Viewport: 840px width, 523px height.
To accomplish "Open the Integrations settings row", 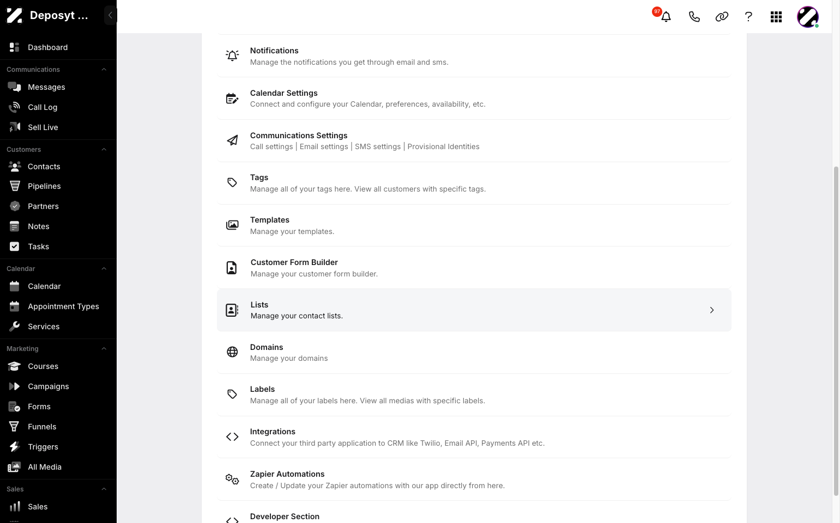I will 474,437.
